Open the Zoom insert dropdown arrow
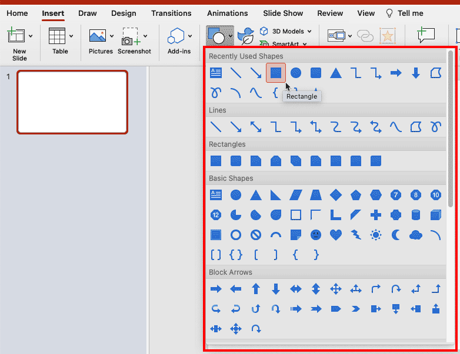The height and width of the screenshot is (354, 460). [x=350, y=36]
